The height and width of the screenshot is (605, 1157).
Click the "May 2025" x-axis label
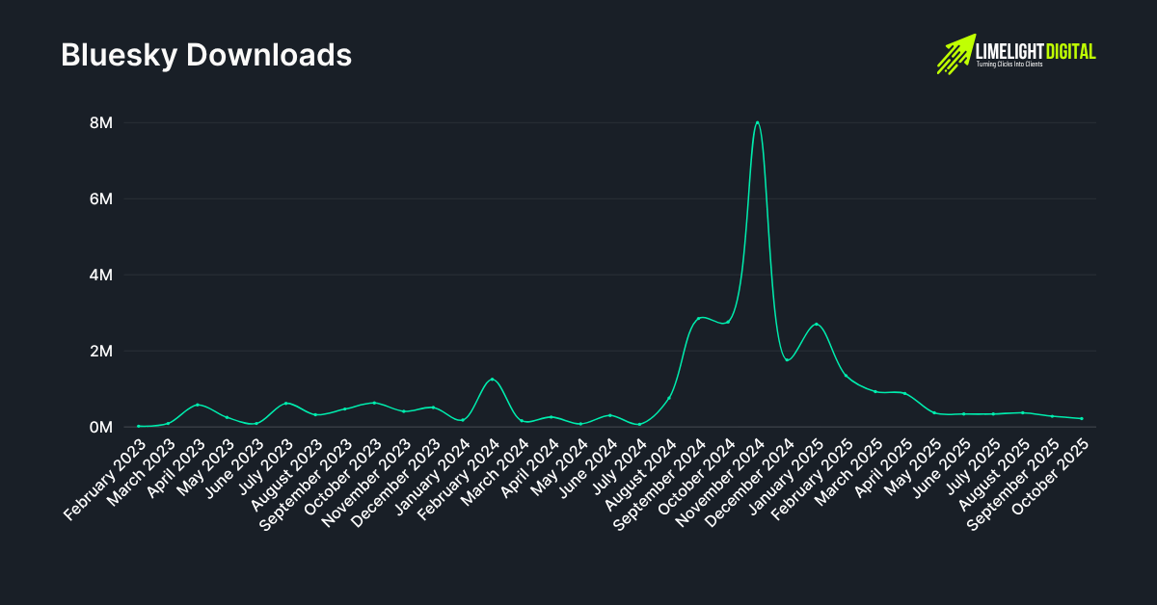[916, 465]
